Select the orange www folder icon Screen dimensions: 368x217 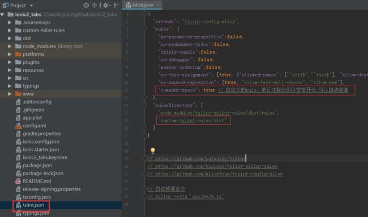18,94
